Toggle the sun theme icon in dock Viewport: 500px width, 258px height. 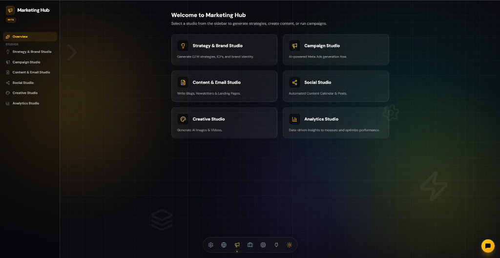coord(289,245)
